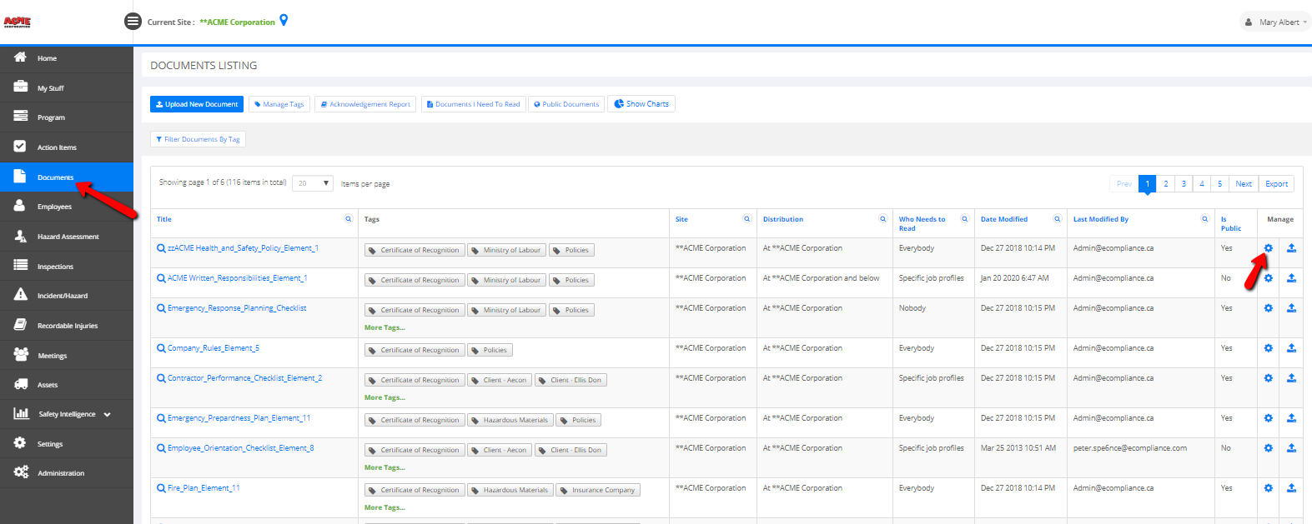Sort by Date Modified column header
This screenshot has width=1312, height=524.
(1004, 219)
